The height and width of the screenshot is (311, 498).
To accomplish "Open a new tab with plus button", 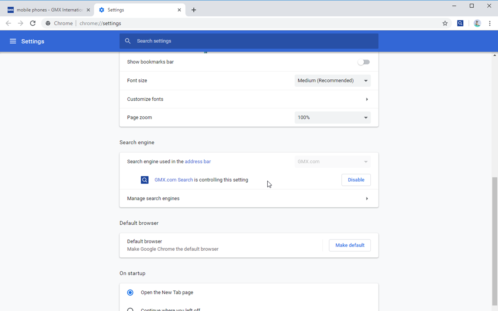I will [194, 10].
